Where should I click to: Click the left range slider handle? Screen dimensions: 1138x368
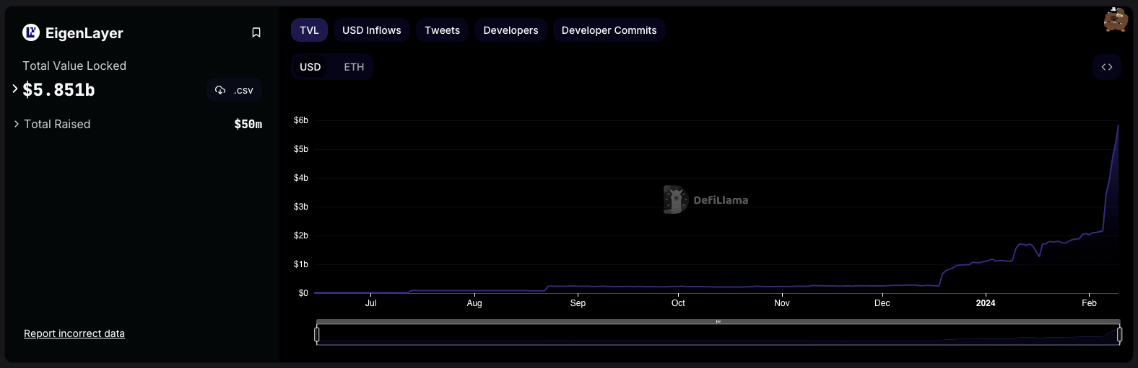(x=317, y=334)
